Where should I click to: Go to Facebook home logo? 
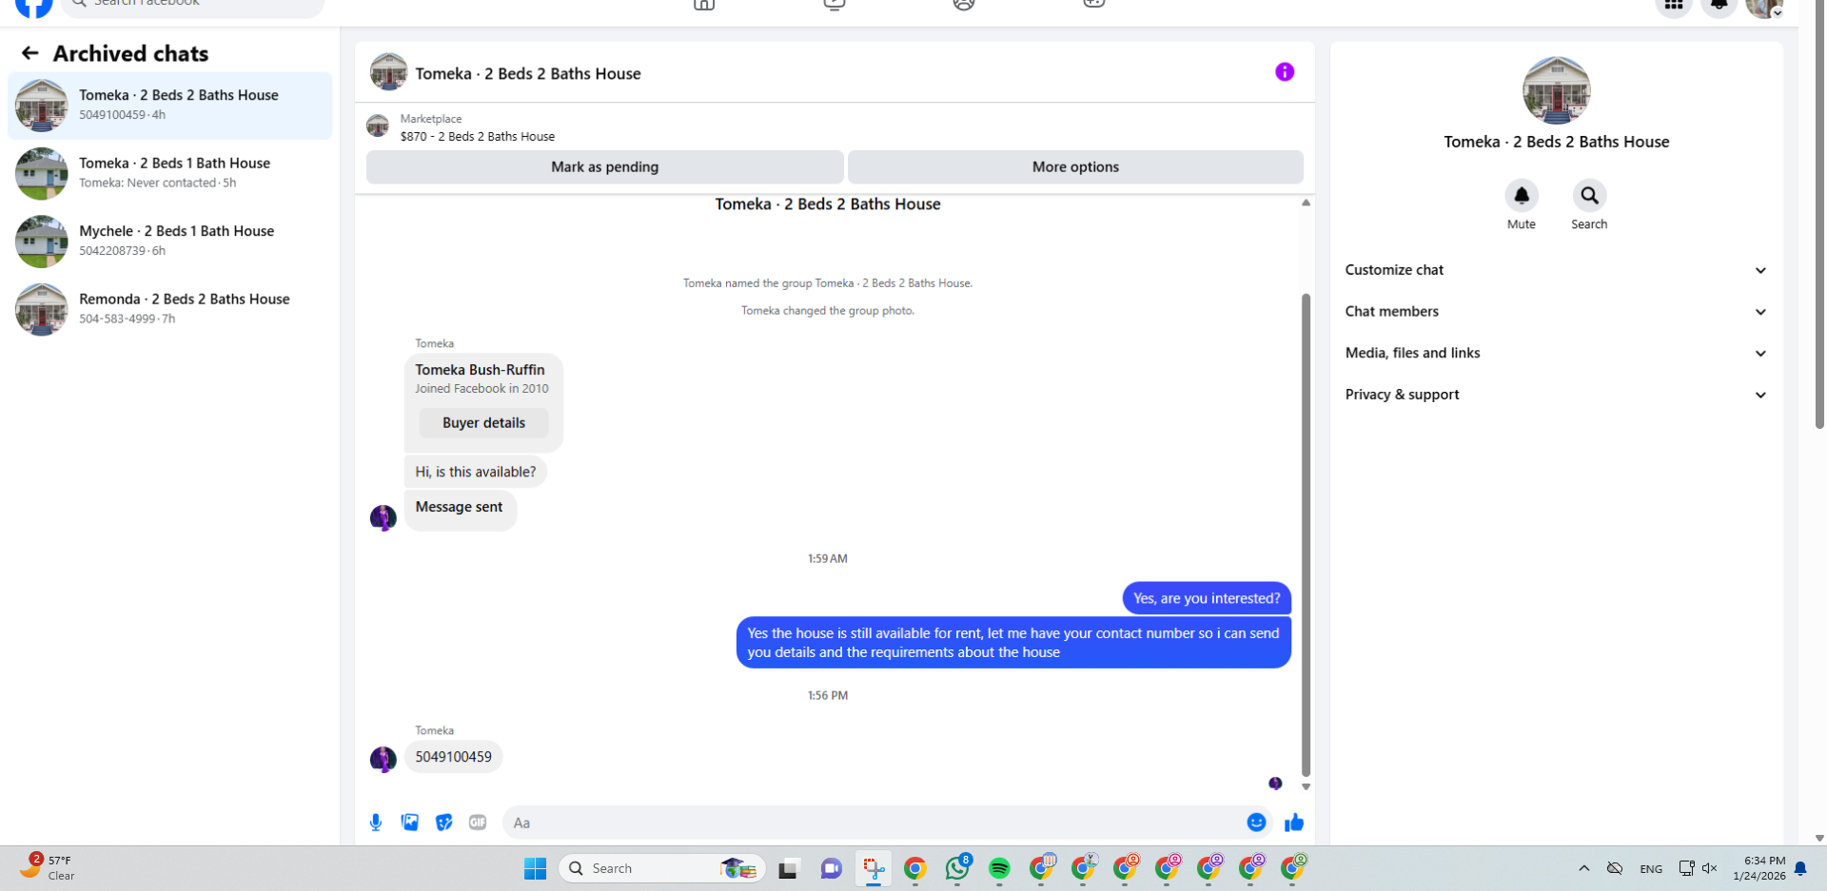(33, 7)
